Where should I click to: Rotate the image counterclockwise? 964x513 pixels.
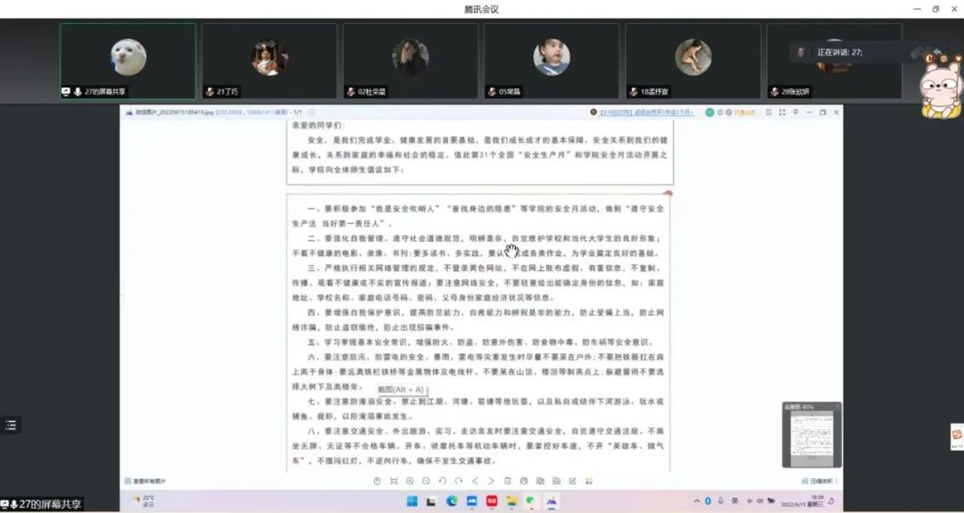[443, 481]
